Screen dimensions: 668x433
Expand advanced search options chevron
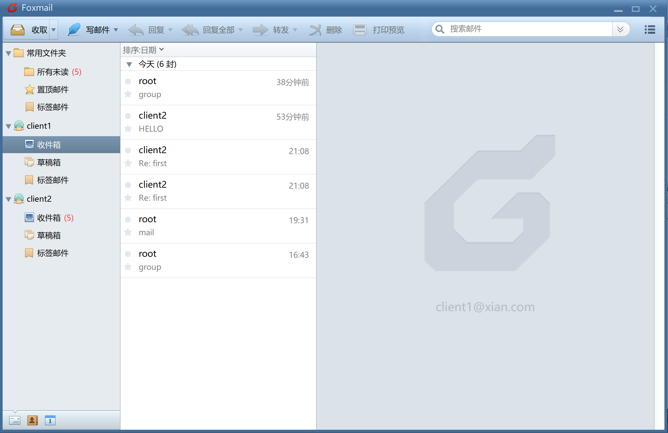tap(620, 29)
